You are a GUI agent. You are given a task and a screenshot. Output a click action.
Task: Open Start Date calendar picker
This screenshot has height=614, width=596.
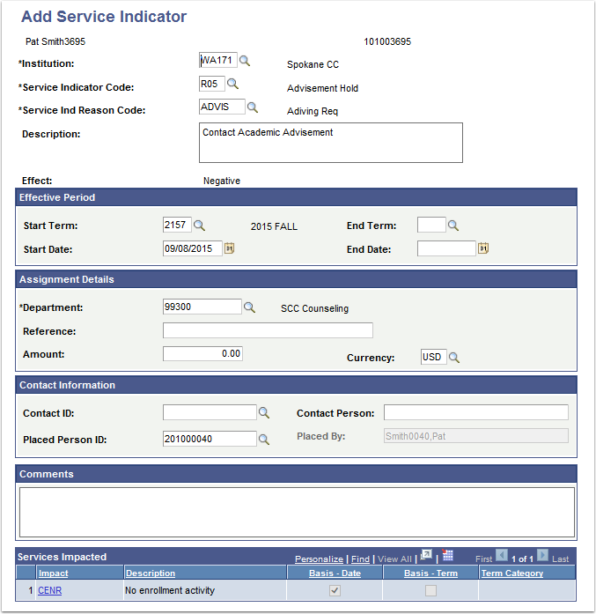[x=229, y=248]
